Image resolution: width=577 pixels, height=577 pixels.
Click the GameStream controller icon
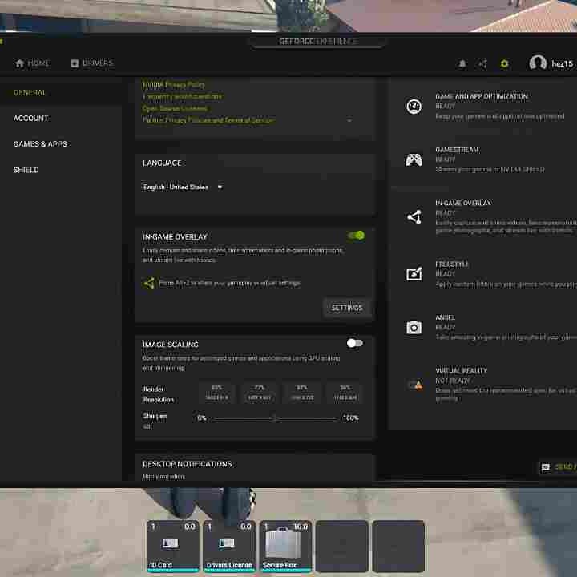pos(414,160)
